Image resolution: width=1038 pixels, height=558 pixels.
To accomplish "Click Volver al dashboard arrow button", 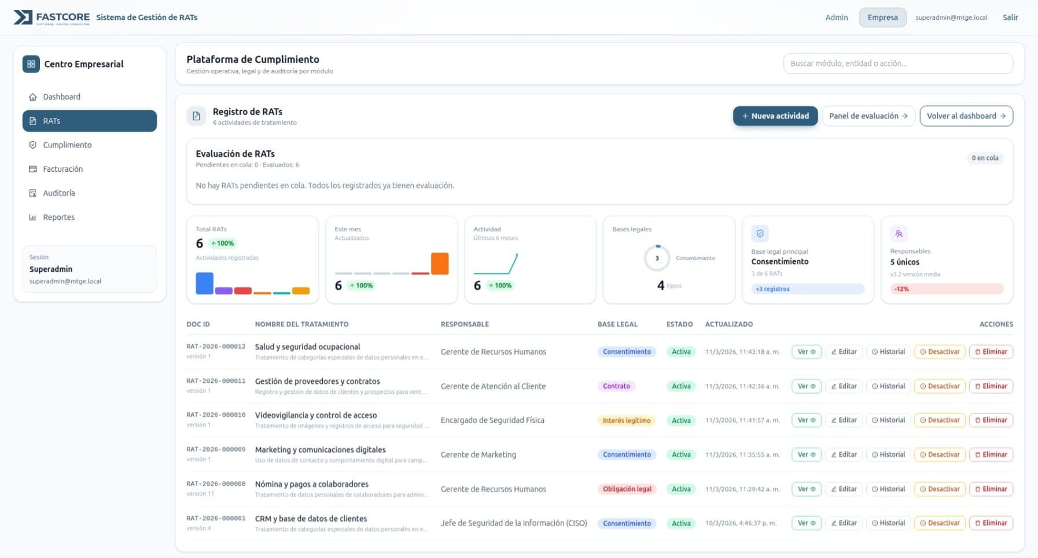I will click(x=966, y=116).
